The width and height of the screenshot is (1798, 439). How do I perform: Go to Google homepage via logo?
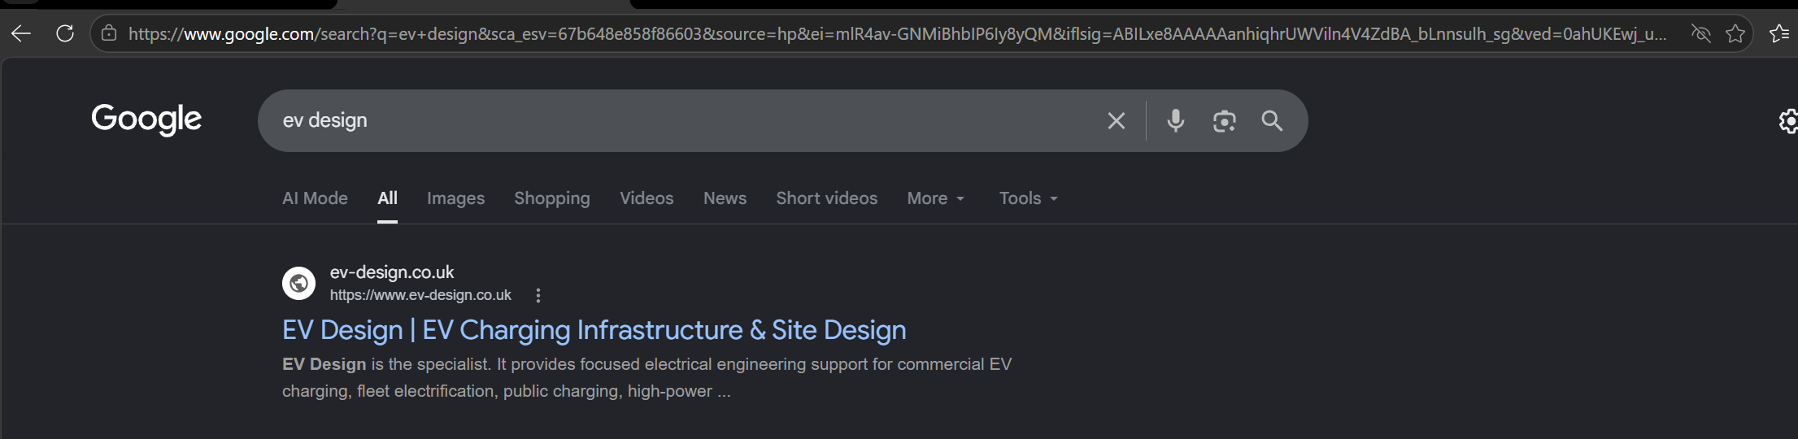(146, 120)
